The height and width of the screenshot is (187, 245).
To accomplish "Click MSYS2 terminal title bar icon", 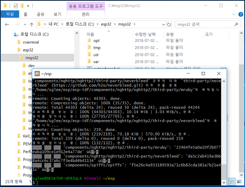I will pyautogui.click(x=37, y=73).
